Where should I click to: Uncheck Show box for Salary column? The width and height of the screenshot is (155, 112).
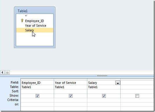104,96
